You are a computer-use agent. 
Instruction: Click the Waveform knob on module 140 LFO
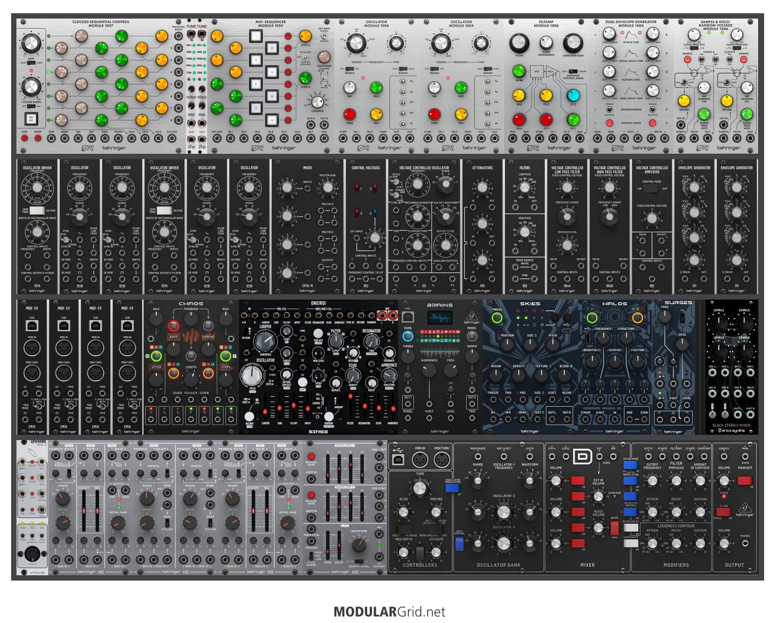coord(359,545)
